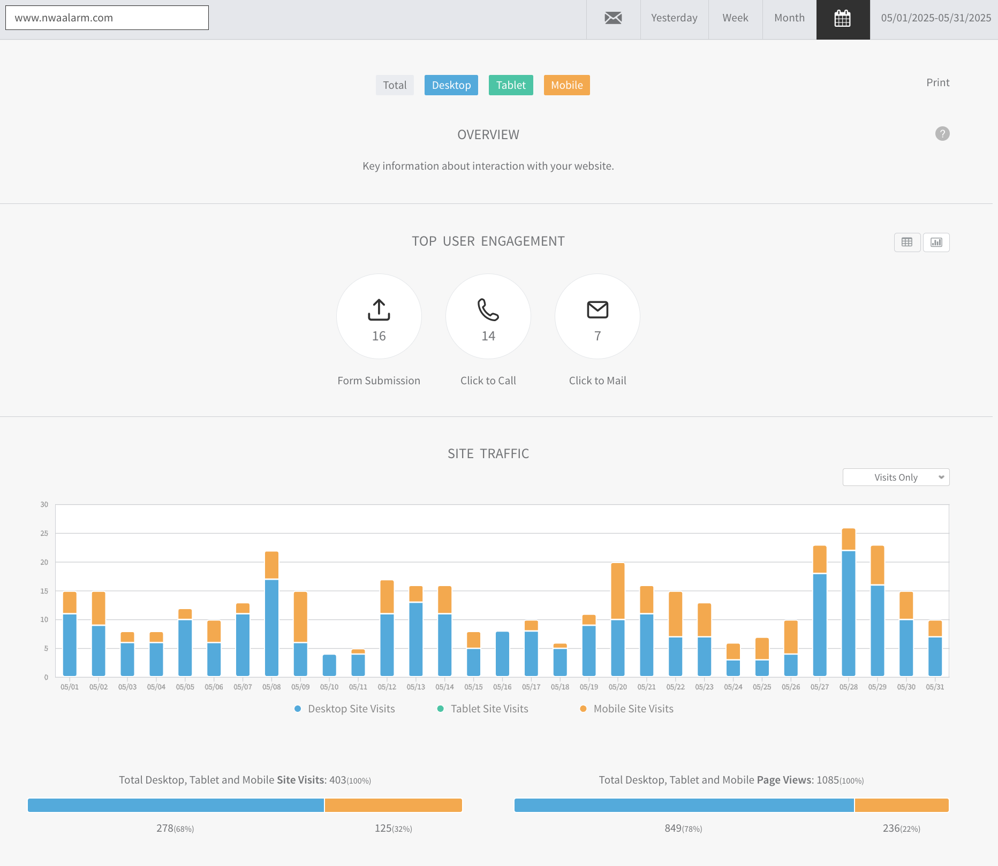Switch engagement to table view icon
This screenshot has width=998, height=866.
click(907, 242)
